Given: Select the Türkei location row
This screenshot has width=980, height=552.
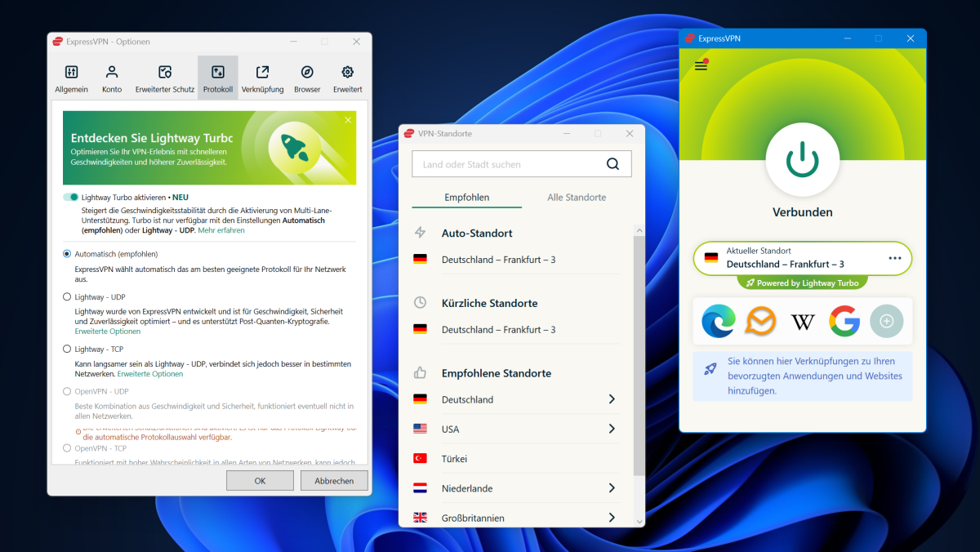Looking at the screenshot, I should coord(516,459).
